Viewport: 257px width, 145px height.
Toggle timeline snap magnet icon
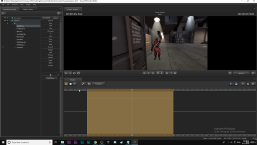click(x=231, y=84)
